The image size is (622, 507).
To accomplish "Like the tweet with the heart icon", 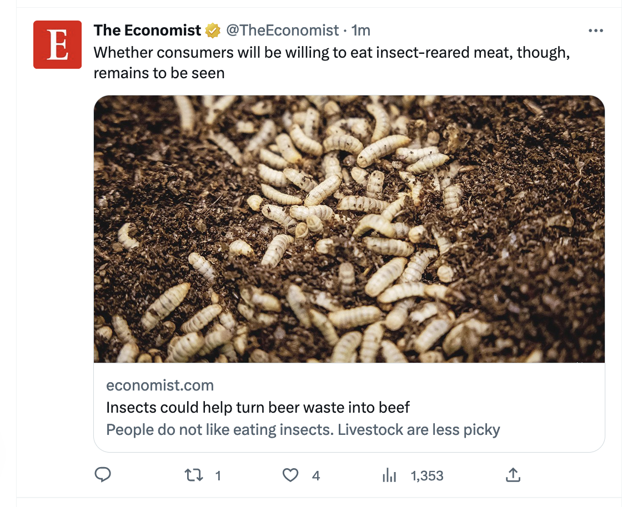I will (290, 475).
